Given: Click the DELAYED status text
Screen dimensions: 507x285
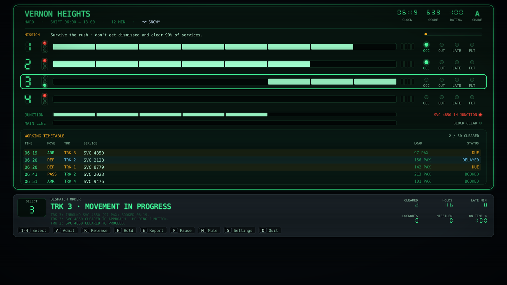Looking at the screenshot, I should coord(471,160).
